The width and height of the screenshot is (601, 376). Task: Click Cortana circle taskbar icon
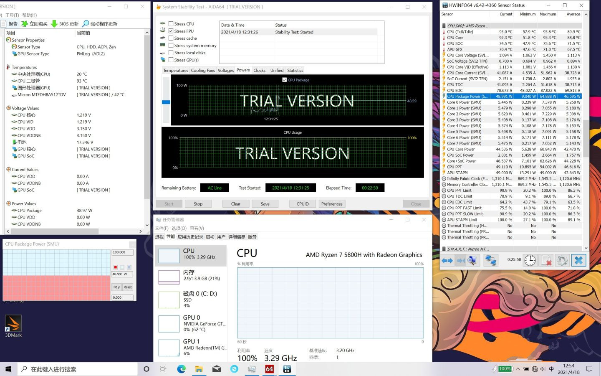(146, 369)
